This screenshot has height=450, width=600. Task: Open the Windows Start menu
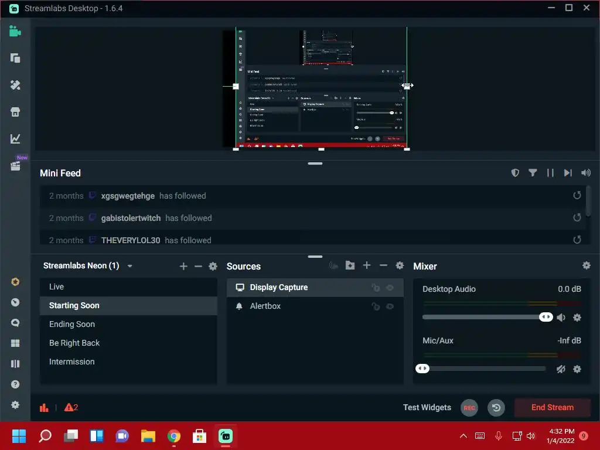tap(19, 436)
